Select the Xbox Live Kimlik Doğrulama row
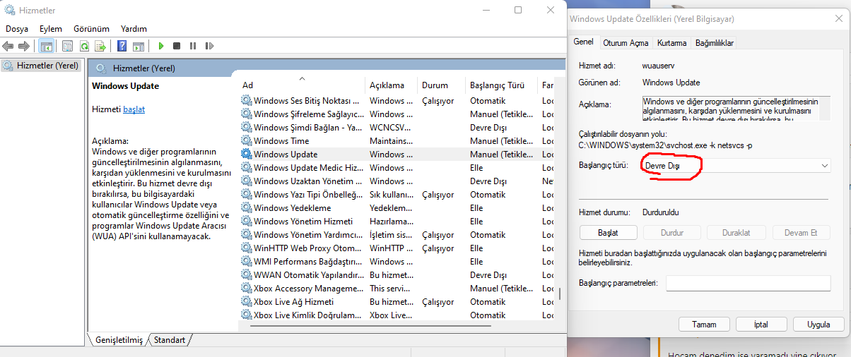 click(396, 315)
